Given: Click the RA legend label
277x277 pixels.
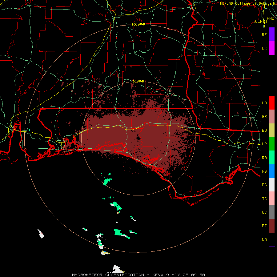Looking at the screenshot, I should click(264, 158).
